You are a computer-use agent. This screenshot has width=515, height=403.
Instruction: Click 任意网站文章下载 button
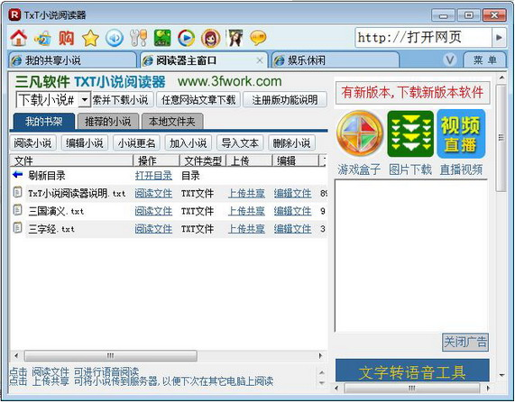coord(198,100)
